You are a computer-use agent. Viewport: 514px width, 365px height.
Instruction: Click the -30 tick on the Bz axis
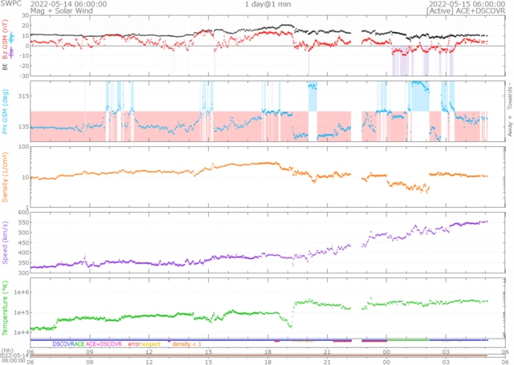pyautogui.click(x=23, y=76)
